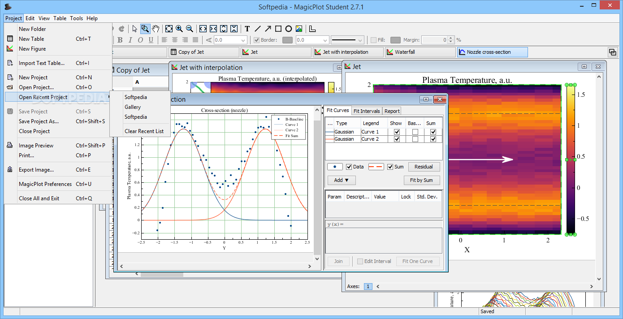This screenshot has width=623, height=319.
Task: Click the shrink vertically icon
Action: [x=234, y=29]
